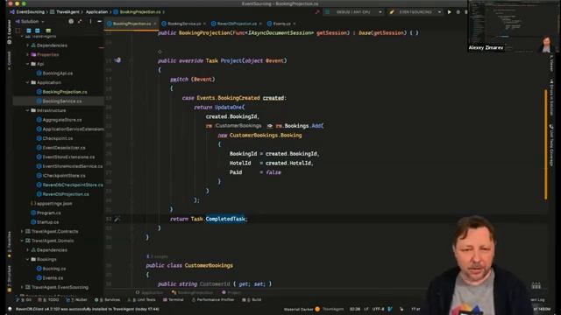Screen dimensions: 561x315
Task: Open the NuGet tool window
Action: pos(77,299)
